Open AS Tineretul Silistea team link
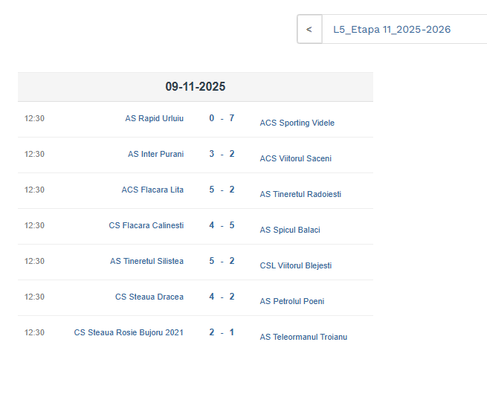487x397 pixels. point(146,261)
